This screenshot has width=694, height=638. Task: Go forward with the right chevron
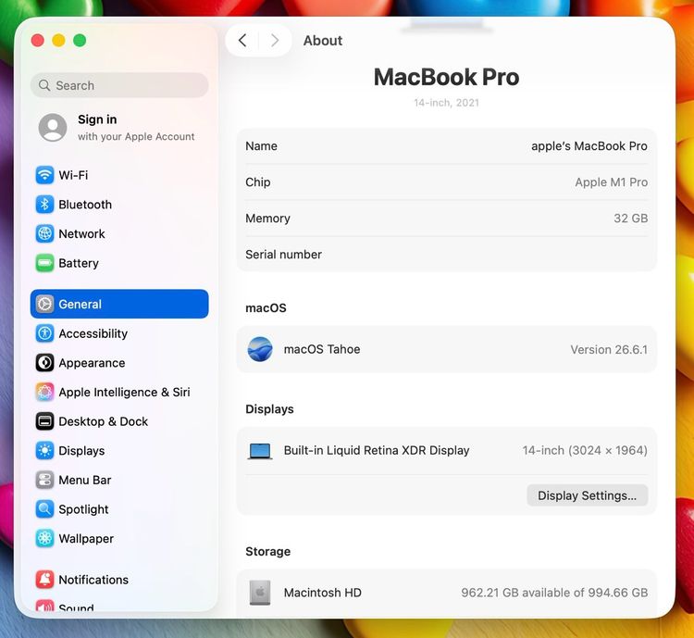(275, 41)
